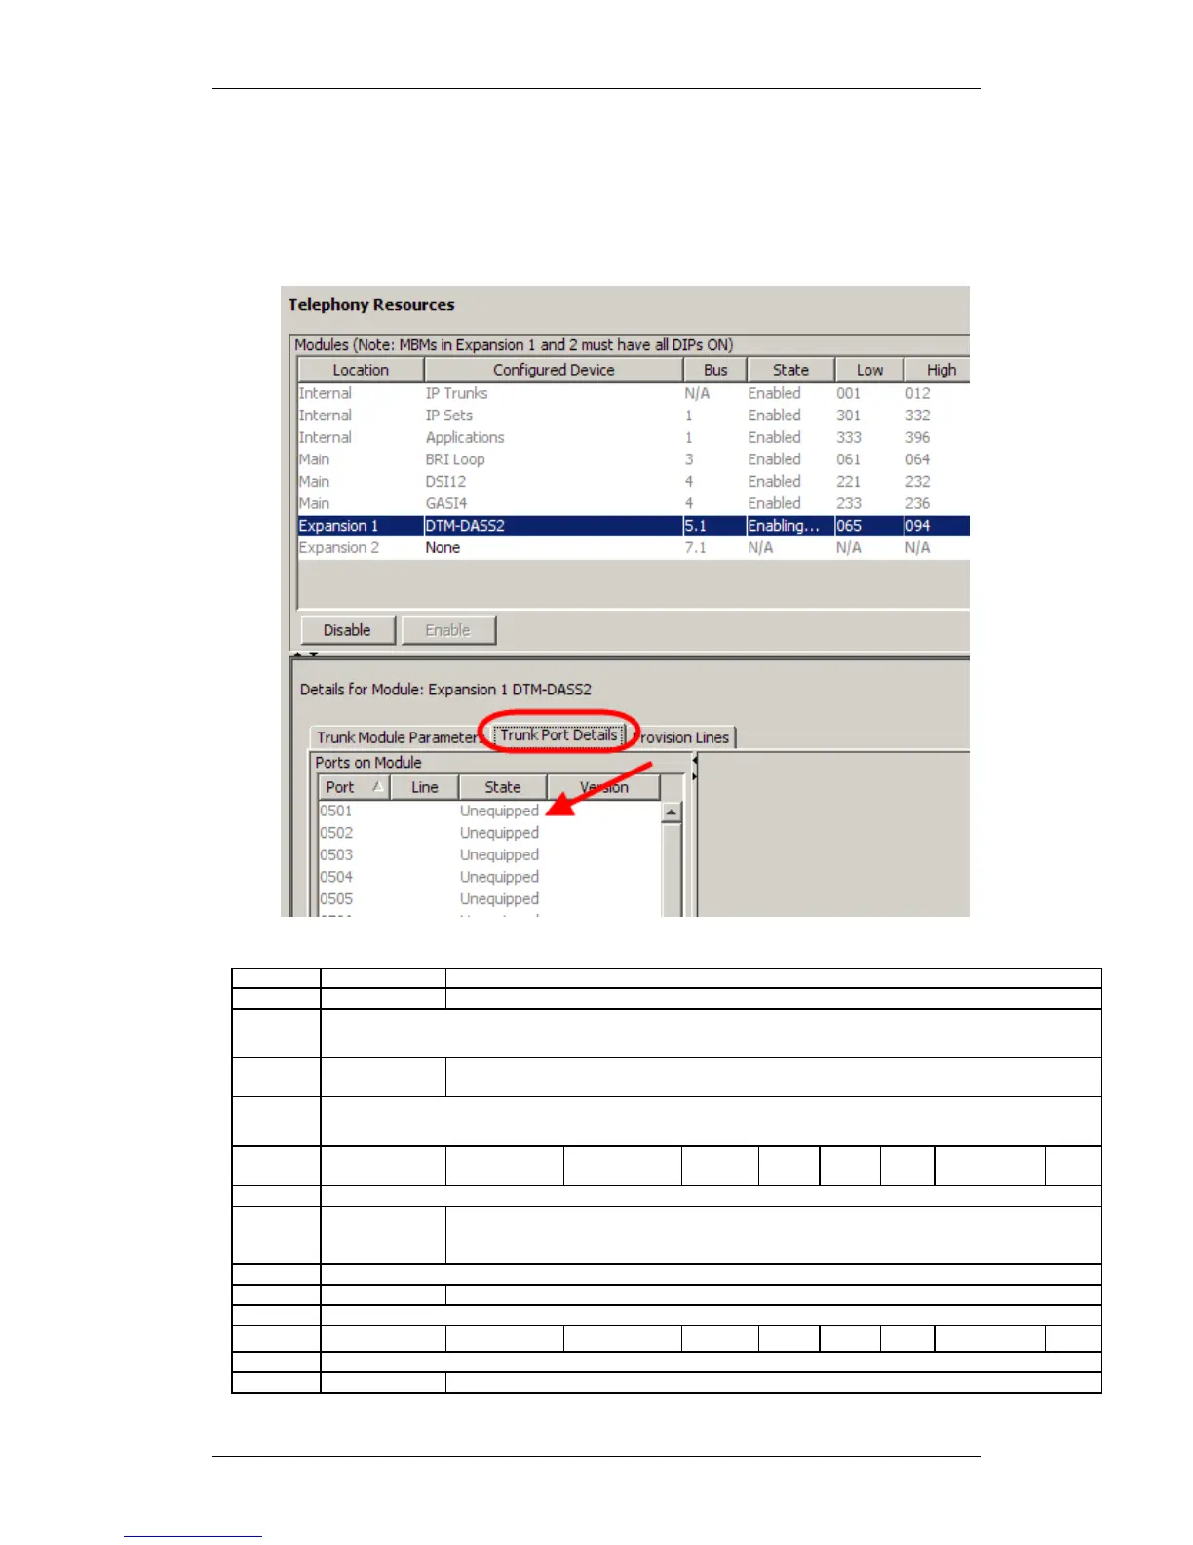Select the GASI4 module row
1193x1545 pixels.
pyautogui.click(x=634, y=503)
